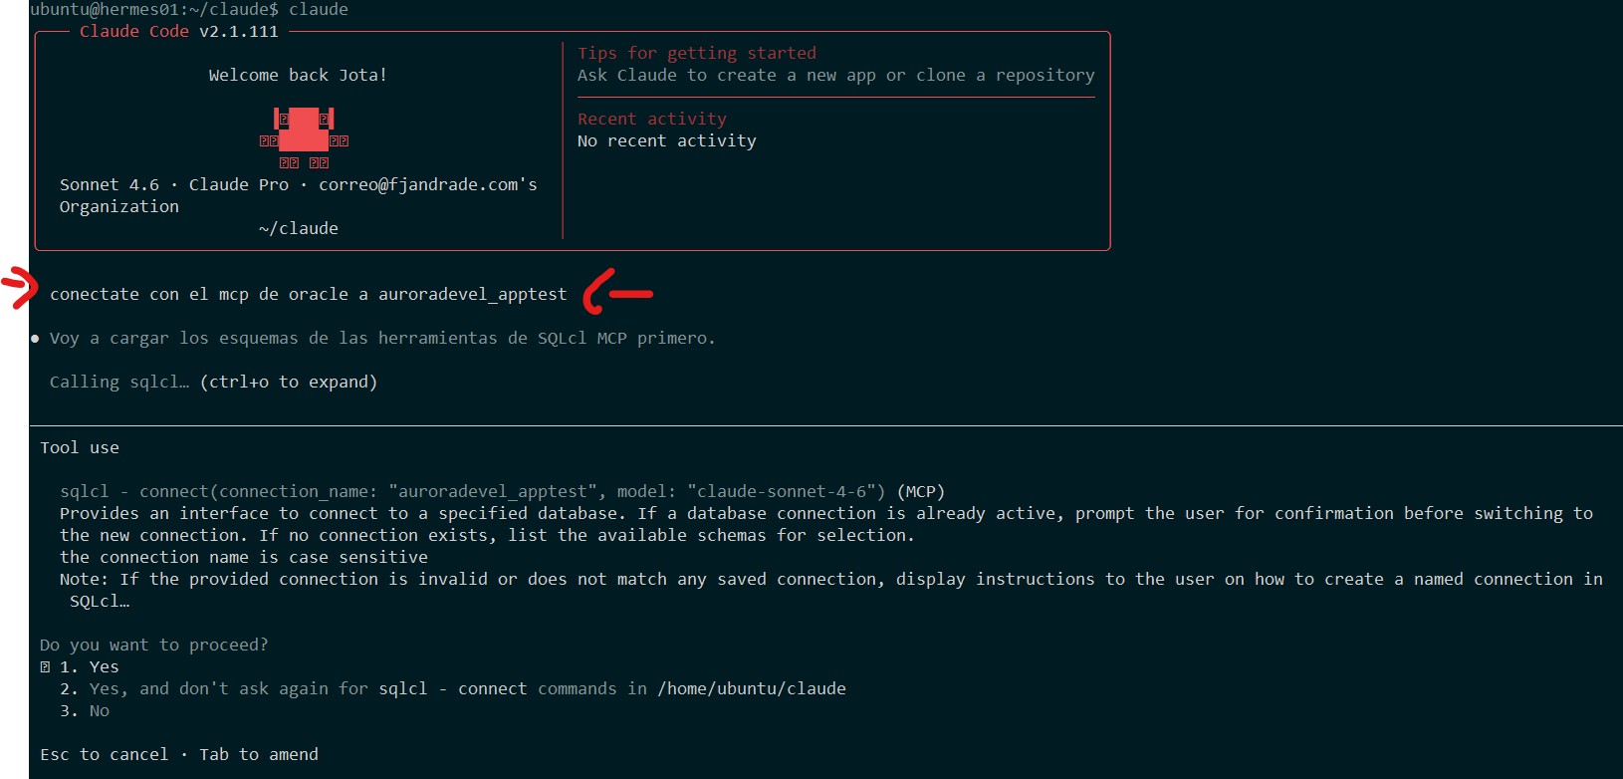
Task: Click the 'Recent activity' heading
Action: coord(652,120)
